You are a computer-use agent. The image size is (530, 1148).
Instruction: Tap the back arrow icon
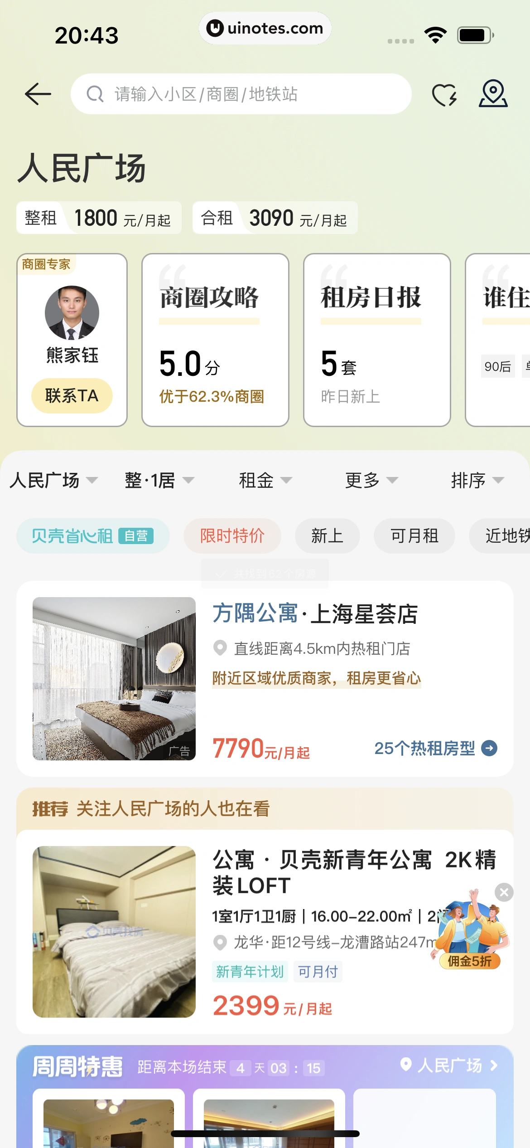pyautogui.click(x=38, y=94)
